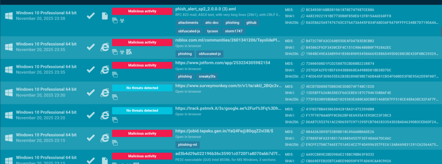The width and height of the screenshot is (442, 164).
Task: Copy SHA1 hash starting with 257EDFA2FD1BEF
Action: [x=303, y=70]
